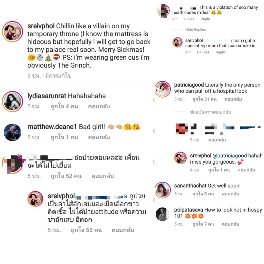Tap polpatasava's grayscale profile avatar

click(163, 214)
